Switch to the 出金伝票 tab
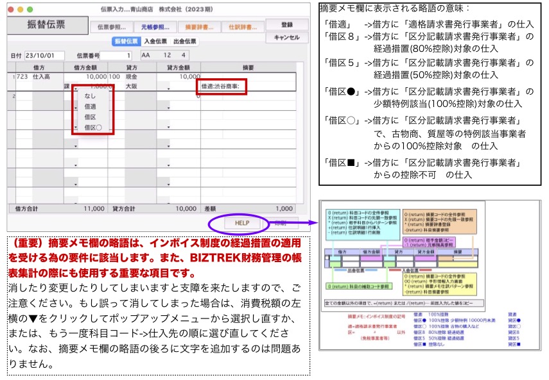Image resolution: width=549 pixels, height=380 pixels. tap(185, 42)
